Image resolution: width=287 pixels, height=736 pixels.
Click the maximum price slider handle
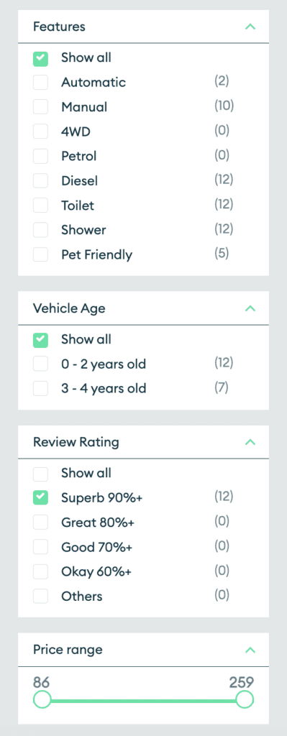[x=245, y=700]
